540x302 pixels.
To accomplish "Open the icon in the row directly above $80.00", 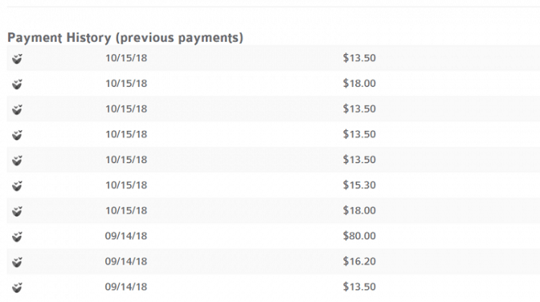I will point(17,211).
